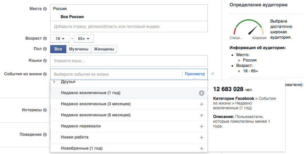306x154 pixels.
Task: Click the info icon next to Пол
Action: [45, 49]
